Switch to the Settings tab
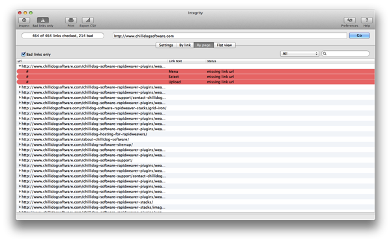This screenshot has width=391, height=242. click(166, 45)
